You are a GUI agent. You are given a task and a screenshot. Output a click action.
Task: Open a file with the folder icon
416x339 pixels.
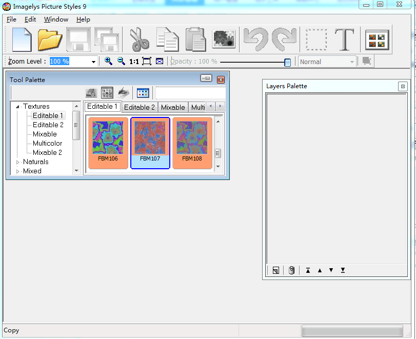click(x=50, y=39)
